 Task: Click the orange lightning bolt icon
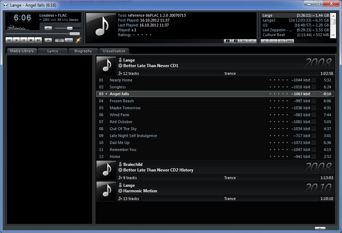78,40
